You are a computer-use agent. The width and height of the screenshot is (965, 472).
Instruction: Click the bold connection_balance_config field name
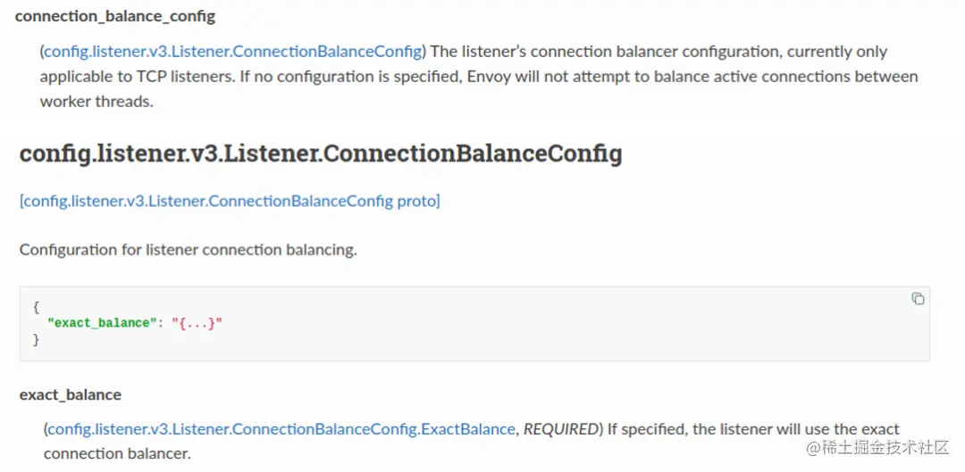[115, 16]
